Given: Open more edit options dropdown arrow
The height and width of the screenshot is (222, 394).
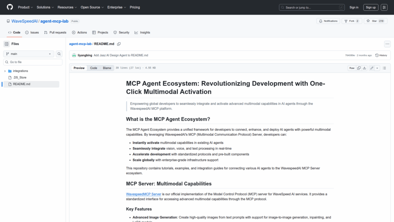Looking at the screenshot, I should 377,68.
